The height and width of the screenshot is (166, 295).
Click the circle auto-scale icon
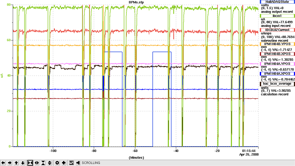click(x=57, y=163)
